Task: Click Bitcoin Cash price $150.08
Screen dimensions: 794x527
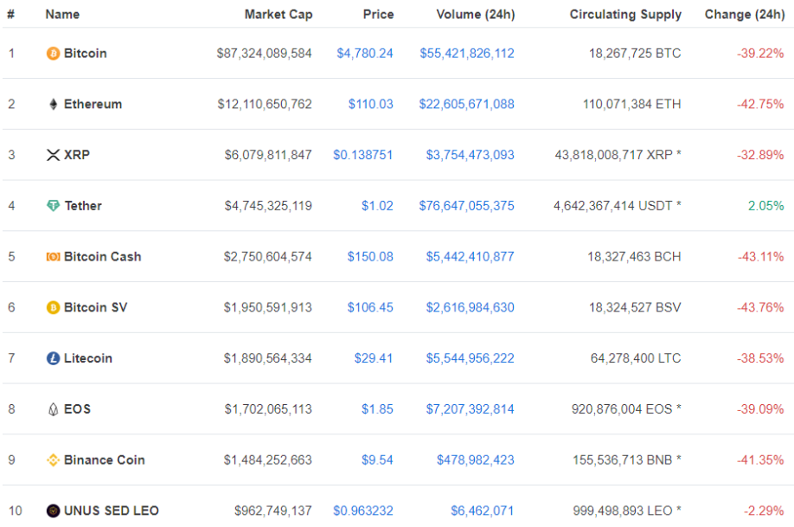Action: 370,256
